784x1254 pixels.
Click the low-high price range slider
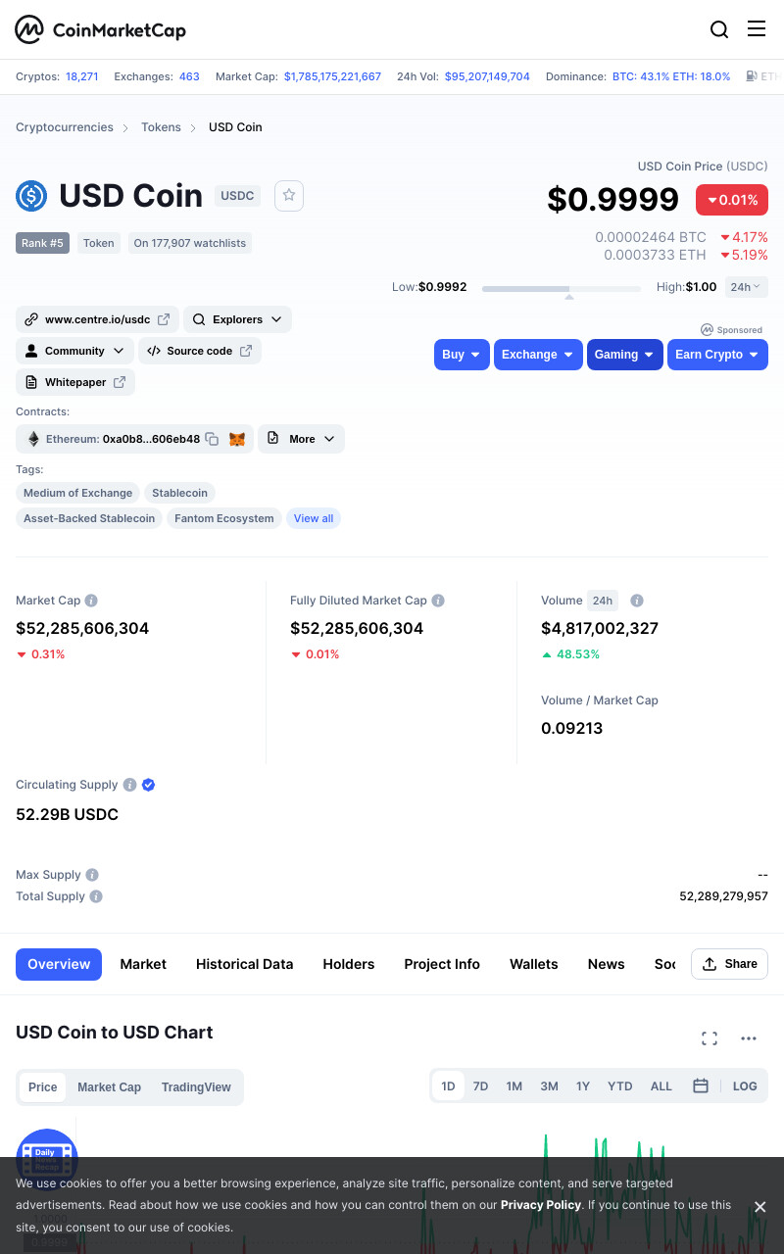click(562, 288)
